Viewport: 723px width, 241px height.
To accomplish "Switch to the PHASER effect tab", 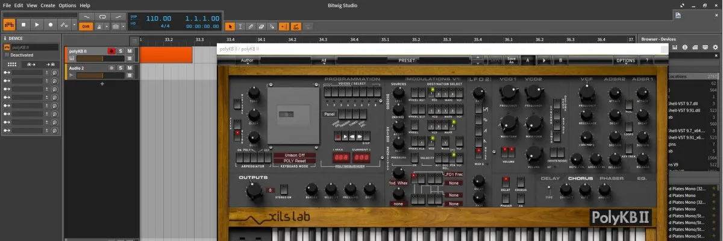I will [612, 178].
